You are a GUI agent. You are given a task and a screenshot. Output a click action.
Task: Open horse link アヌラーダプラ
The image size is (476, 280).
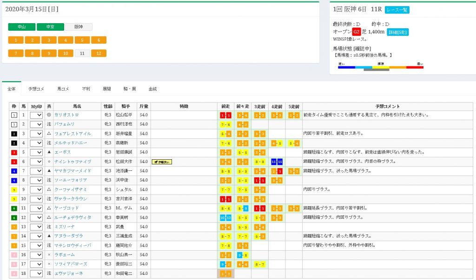click(x=69, y=236)
